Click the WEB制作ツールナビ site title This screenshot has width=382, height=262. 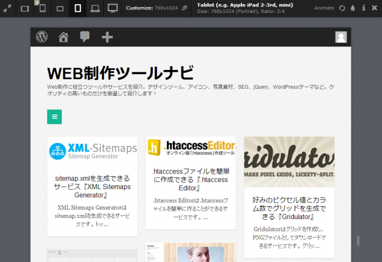pyautogui.click(x=120, y=73)
